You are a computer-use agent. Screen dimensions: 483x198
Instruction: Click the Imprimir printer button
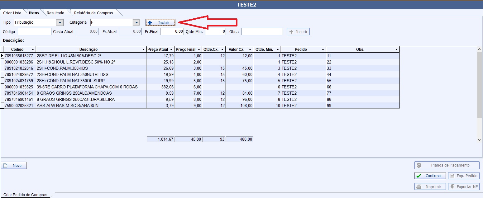coord(430,187)
